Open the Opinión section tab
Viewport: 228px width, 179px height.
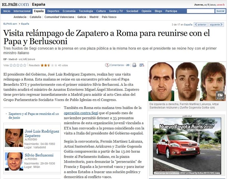(146, 11)
